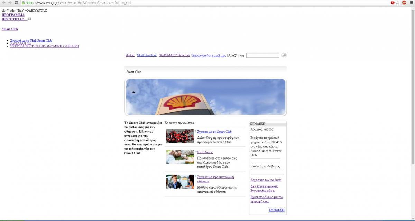Click the search magnifier button

click(x=284, y=55)
